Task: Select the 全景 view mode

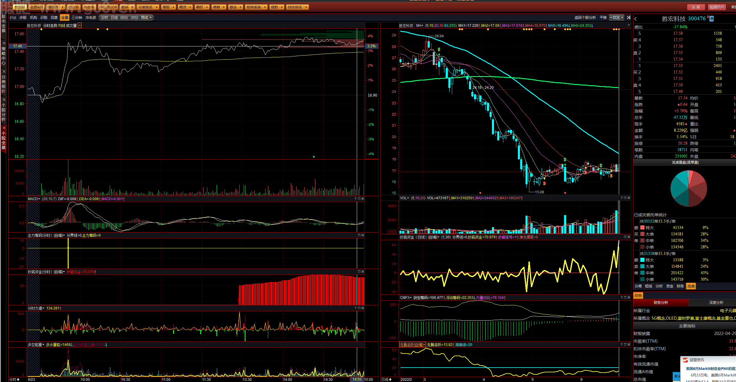Action: pyautogui.click(x=65, y=18)
